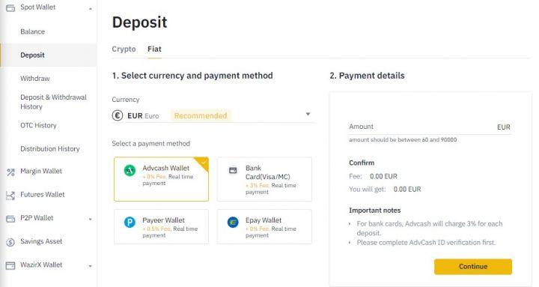Open the EUR currency dropdown
Viewport: 539px width, 287px height.
(212, 115)
